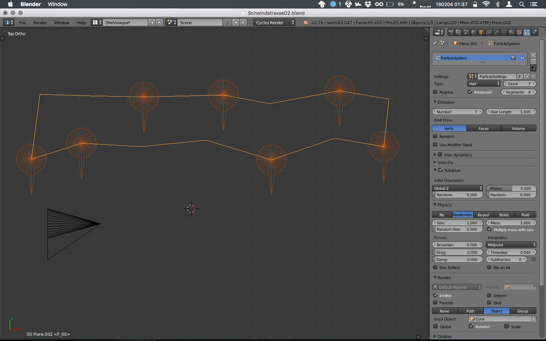Open the Render properties tab (camera icon)

click(451, 32)
